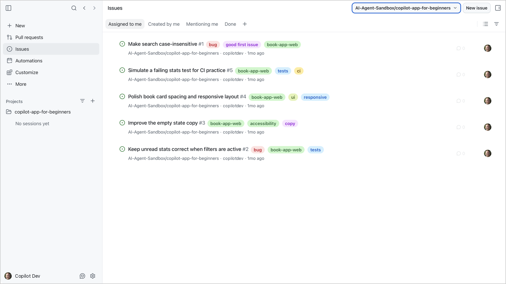Add a new issues view tab with the plus icon
Image resolution: width=506 pixels, height=284 pixels.
pos(245,24)
